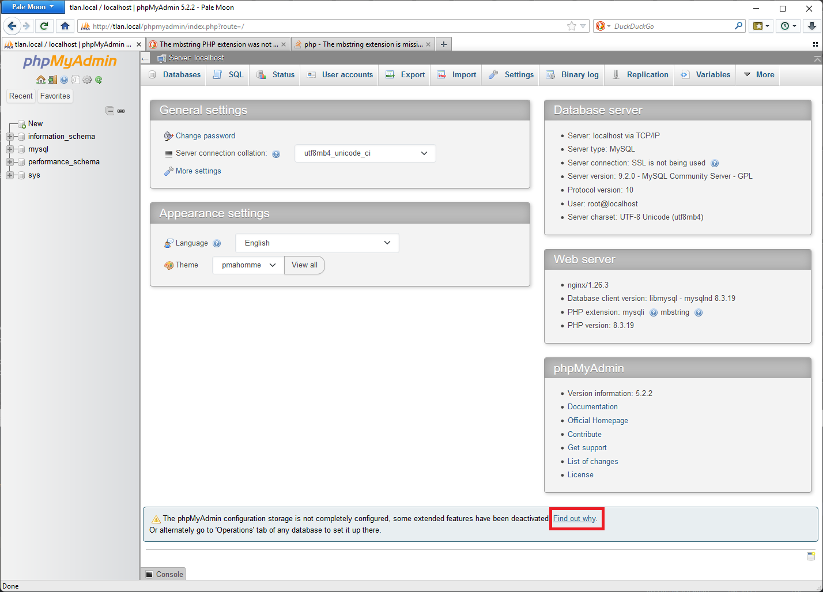Toggle link with main panel chain icon

(121, 111)
